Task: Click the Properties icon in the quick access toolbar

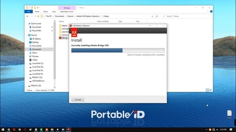Action: (32, 7)
